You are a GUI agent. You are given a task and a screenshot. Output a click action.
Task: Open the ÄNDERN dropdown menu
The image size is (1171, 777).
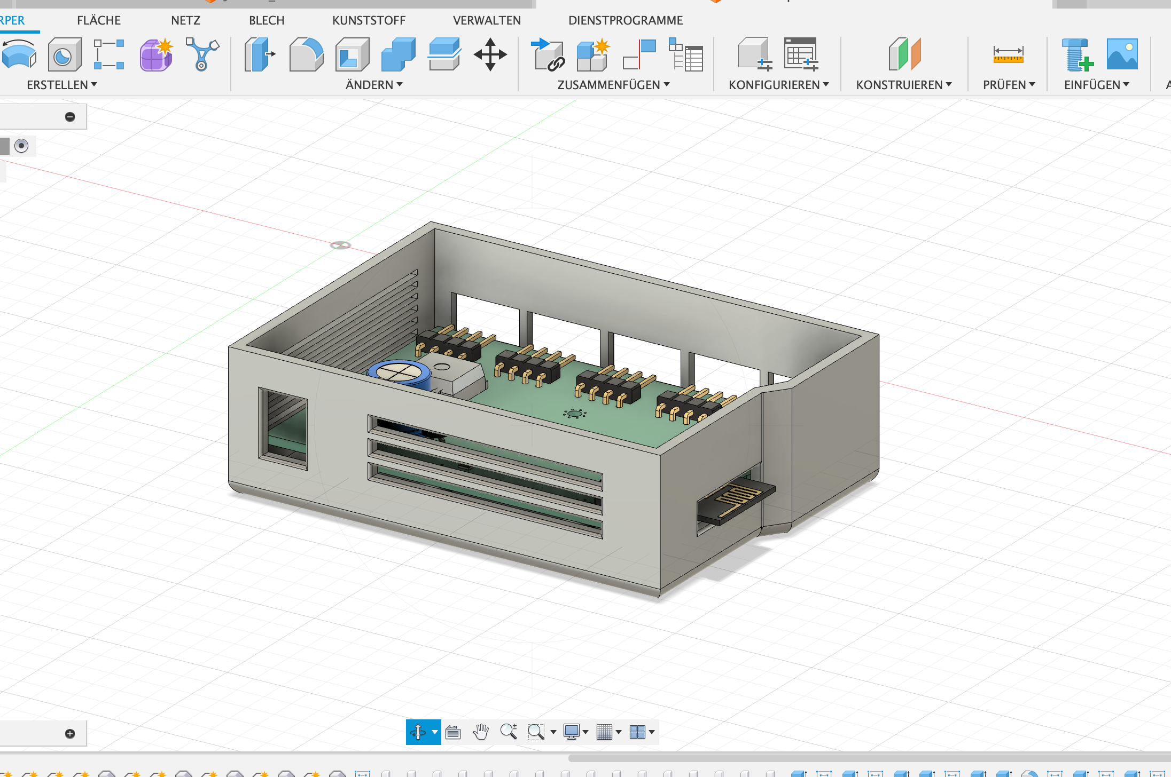(x=374, y=85)
